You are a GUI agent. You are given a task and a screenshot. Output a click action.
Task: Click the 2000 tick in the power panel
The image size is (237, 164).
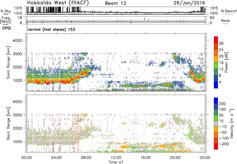click(17, 67)
